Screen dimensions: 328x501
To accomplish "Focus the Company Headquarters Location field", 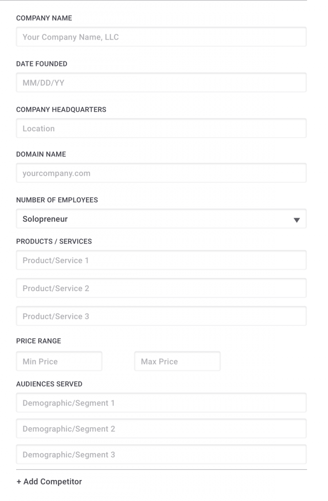I will (x=161, y=128).
